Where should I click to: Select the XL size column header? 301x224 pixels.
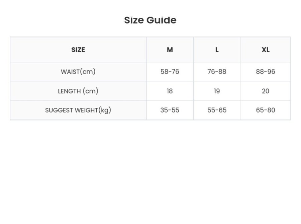click(x=266, y=50)
